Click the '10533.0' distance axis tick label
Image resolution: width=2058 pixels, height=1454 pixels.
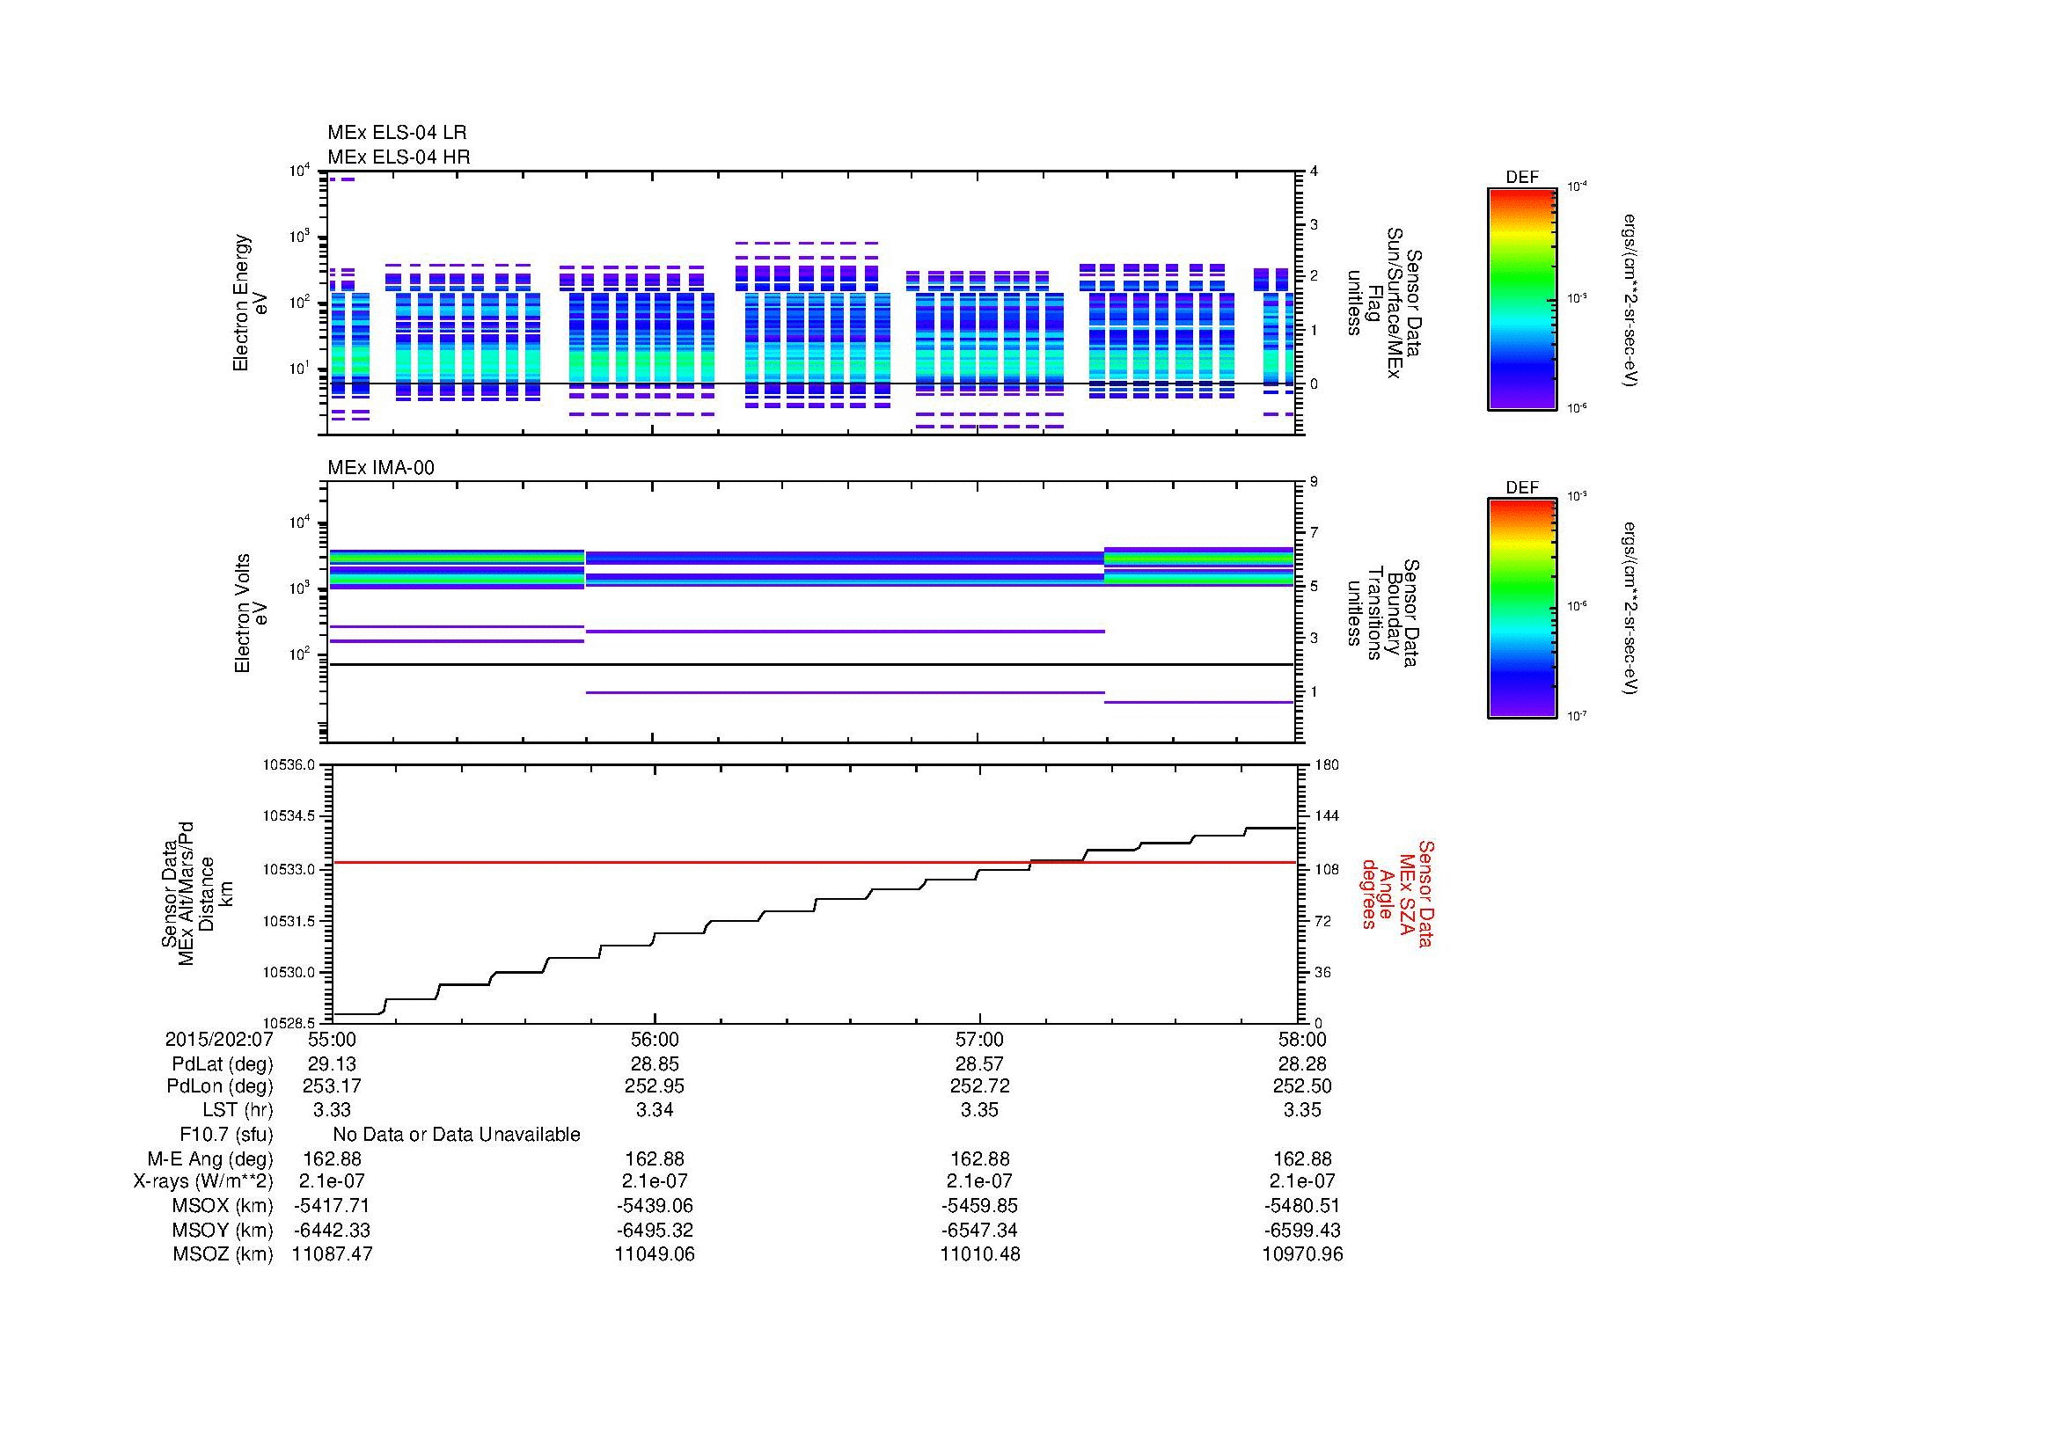(289, 869)
